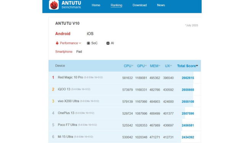This screenshot has width=244, height=143.
Task: Click UX score 401377
Action: pos(168,113)
